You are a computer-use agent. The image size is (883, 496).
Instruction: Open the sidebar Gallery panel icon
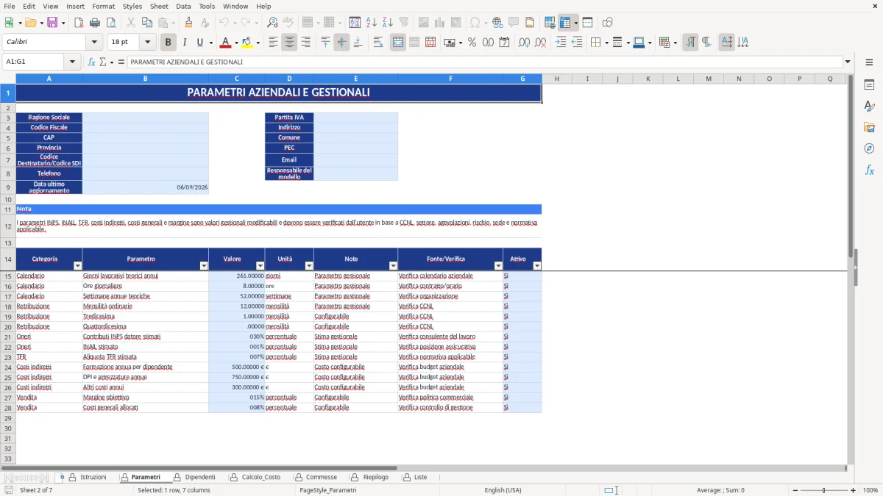(x=869, y=128)
